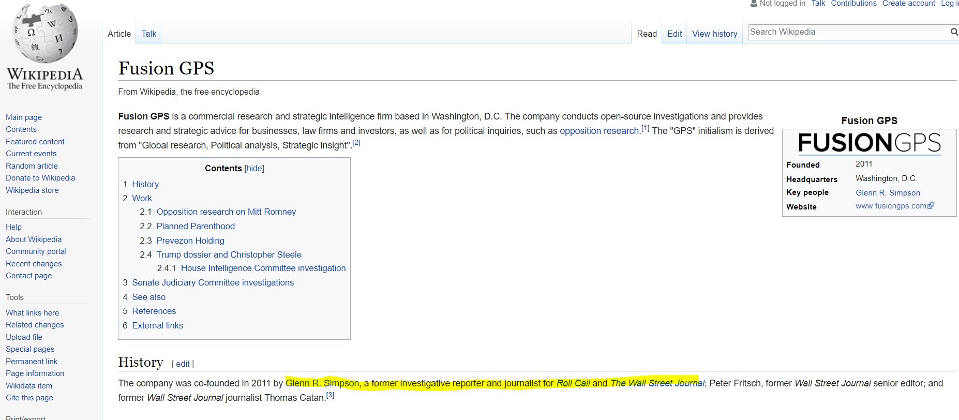
Task: Edit the History section
Action: coord(183,364)
